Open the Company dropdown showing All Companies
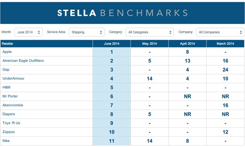The width and height of the screenshot is (245, 147). click(220, 32)
